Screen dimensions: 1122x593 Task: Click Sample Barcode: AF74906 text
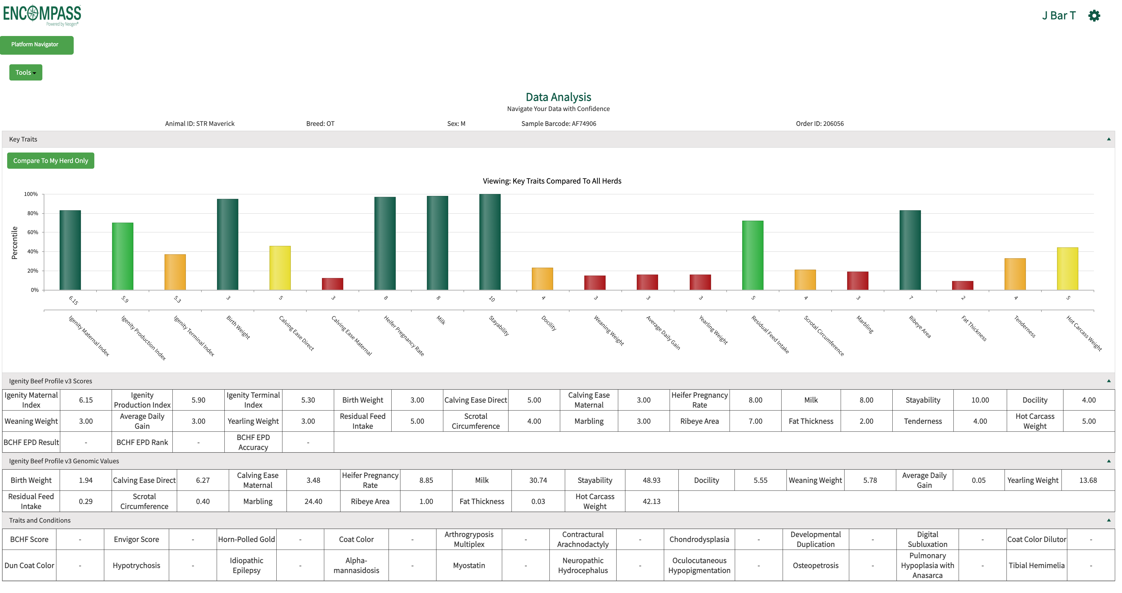pyautogui.click(x=559, y=124)
